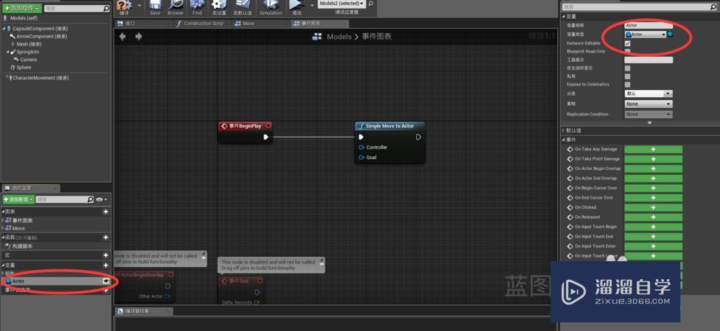This screenshot has height=331, width=720.
Task: Click graph navigate forward arrow
Action: point(138,36)
